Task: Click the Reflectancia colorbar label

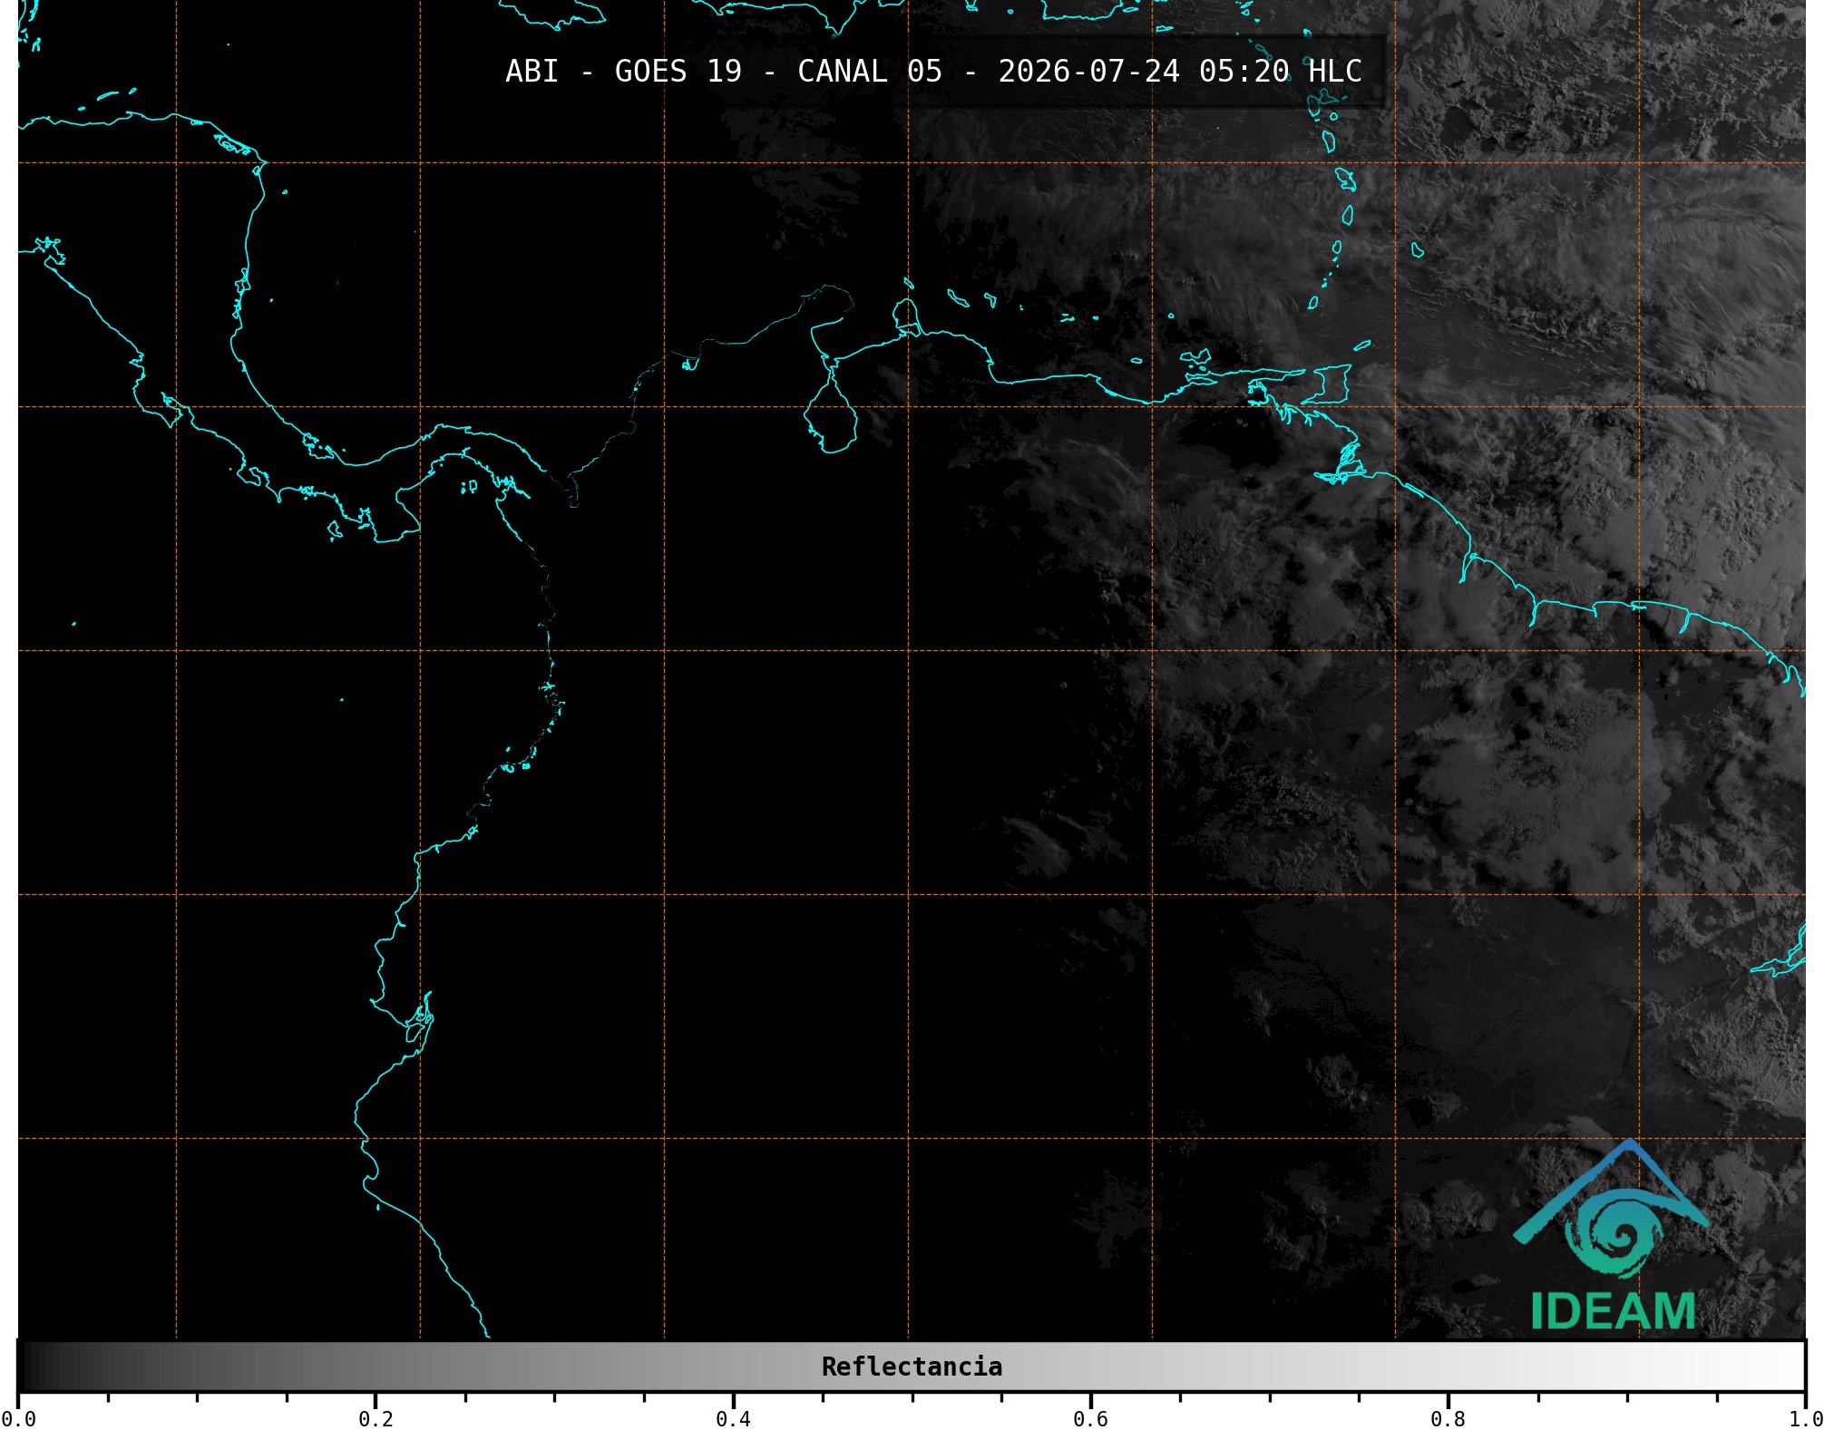Action: [912, 1367]
